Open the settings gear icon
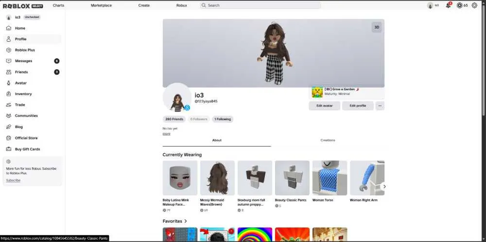 point(474,5)
